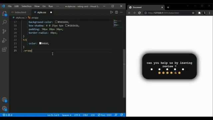Select the second rating radio dot

point(159,69)
